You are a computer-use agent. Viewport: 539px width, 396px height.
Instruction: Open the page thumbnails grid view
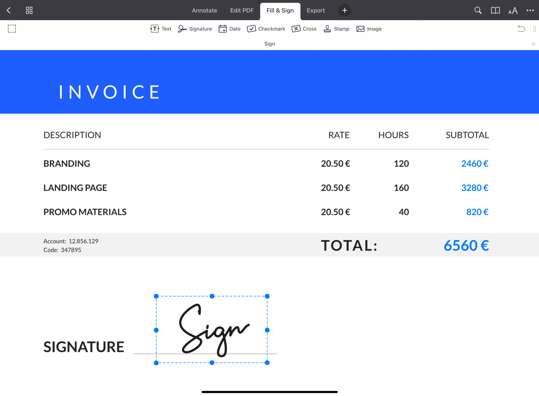click(x=29, y=10)
